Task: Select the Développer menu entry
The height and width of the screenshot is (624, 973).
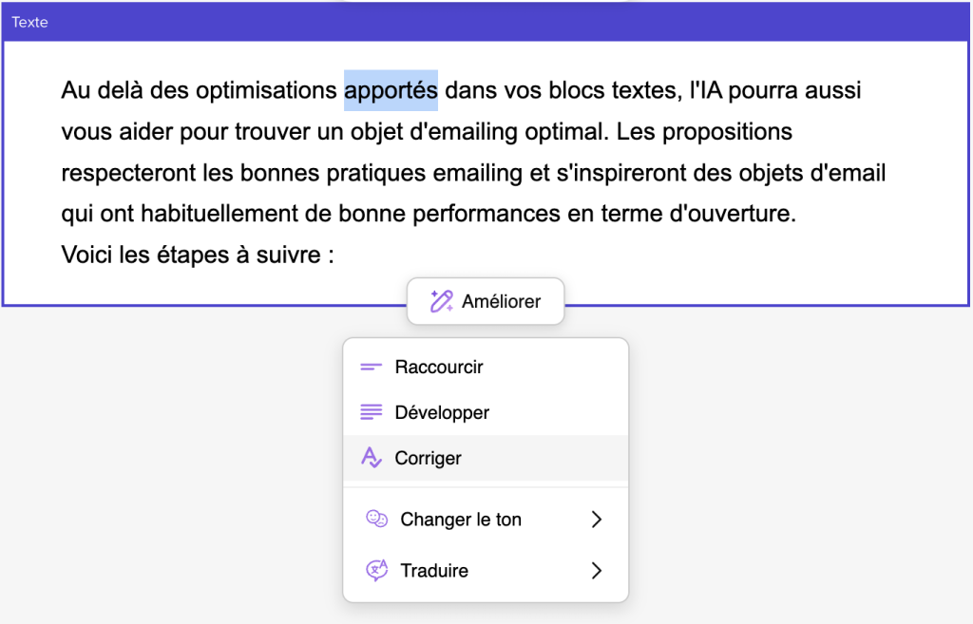Action: click(x=442, y=412)
